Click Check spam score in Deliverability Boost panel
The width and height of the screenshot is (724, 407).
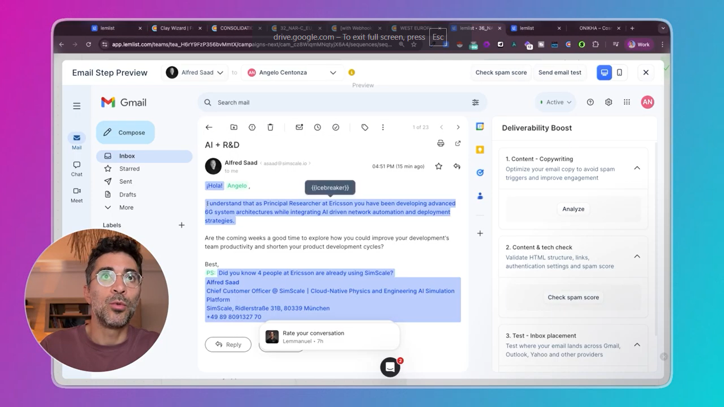coord(573,297)
